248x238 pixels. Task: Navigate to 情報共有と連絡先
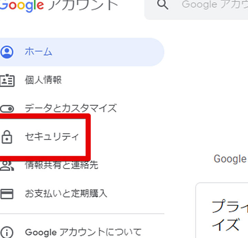coord(61,166)
